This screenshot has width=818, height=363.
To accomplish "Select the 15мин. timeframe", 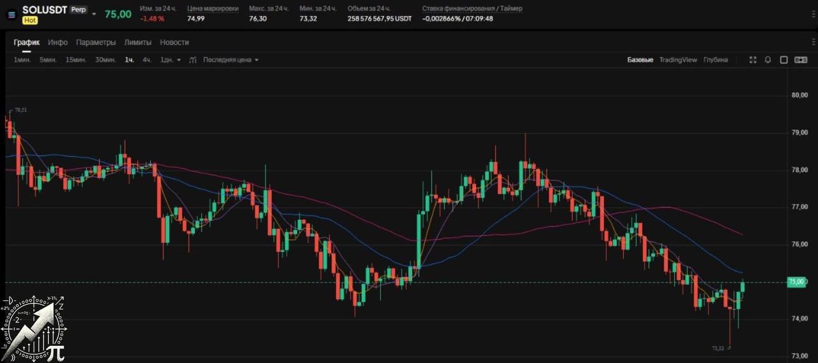I will [x=76, y=60].
